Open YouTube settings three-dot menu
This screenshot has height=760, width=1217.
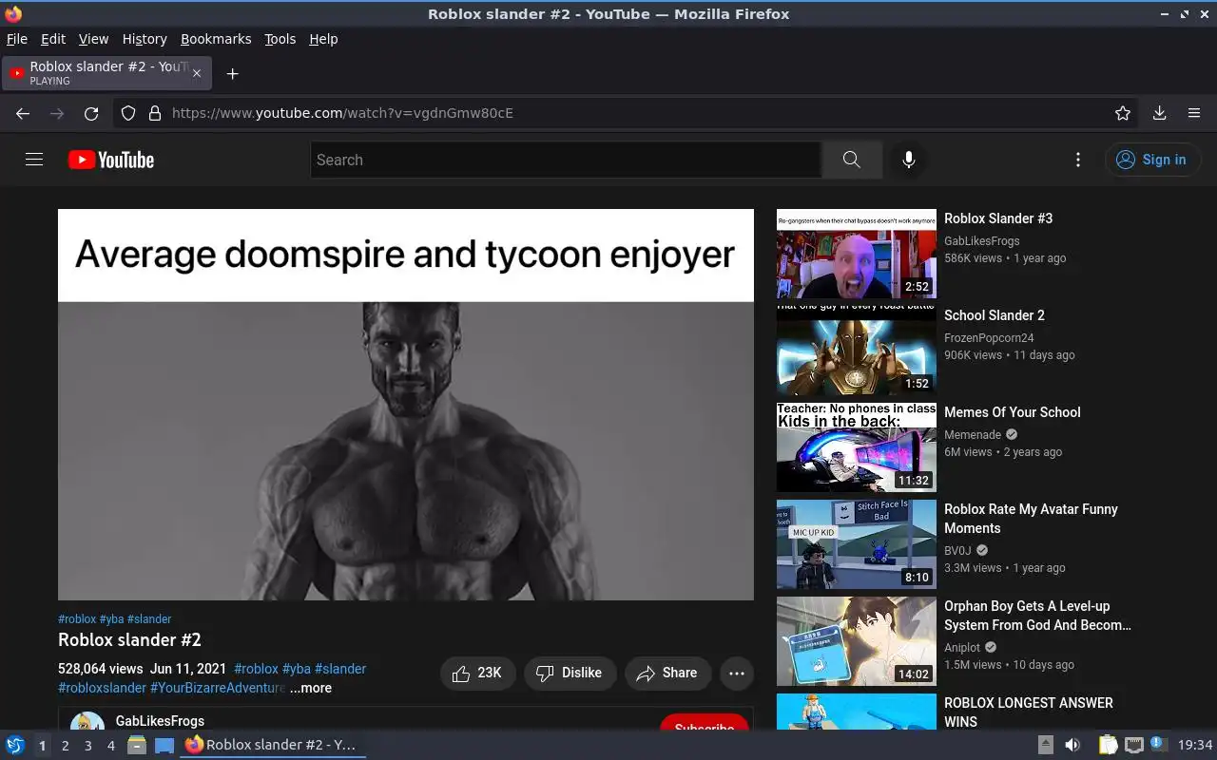point(1077,160)
